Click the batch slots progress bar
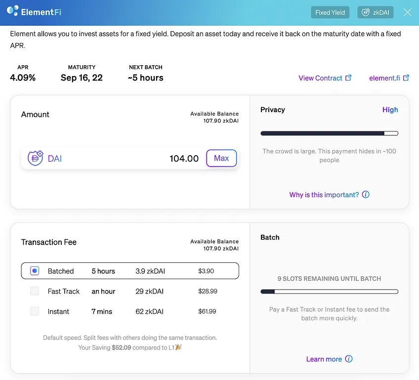 pyautogui.click(x=329, y=292)
